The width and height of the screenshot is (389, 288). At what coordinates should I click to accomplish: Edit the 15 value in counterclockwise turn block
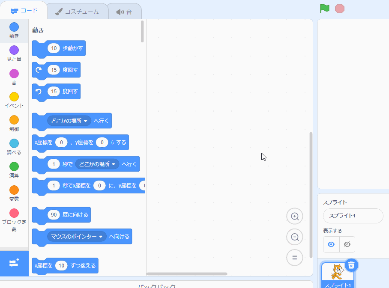click(x=54, y=92)
